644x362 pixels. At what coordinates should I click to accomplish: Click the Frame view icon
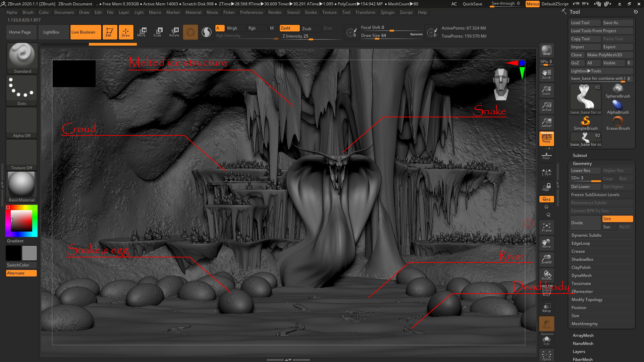click(546, 227)
